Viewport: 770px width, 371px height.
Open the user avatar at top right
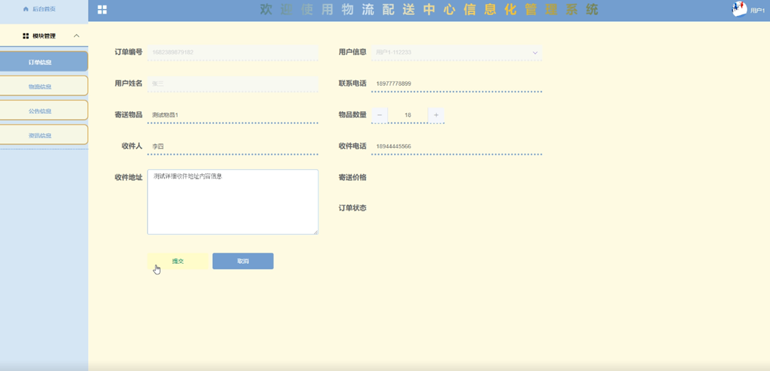pos(739,9)
